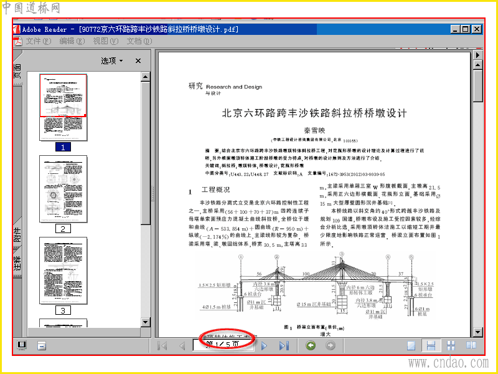Click the navigation pane icon at bottom left
This screenshot has width=498, height=374.
point(22,345)
